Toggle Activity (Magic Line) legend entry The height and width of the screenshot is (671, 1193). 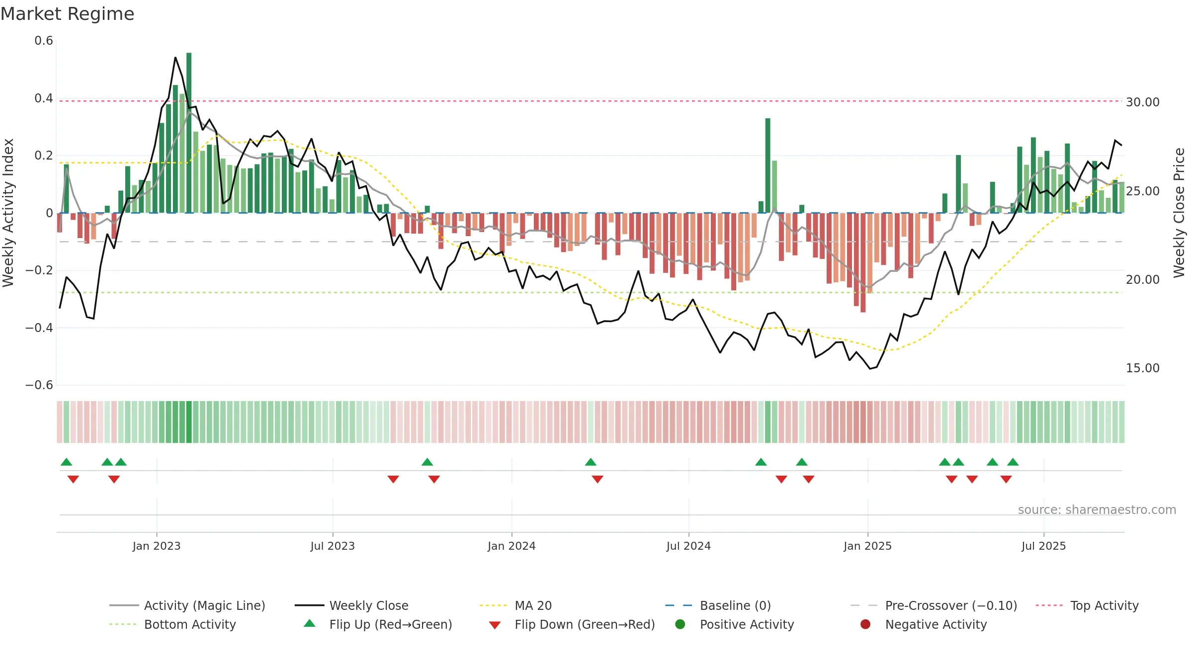(x=187, y=605)
